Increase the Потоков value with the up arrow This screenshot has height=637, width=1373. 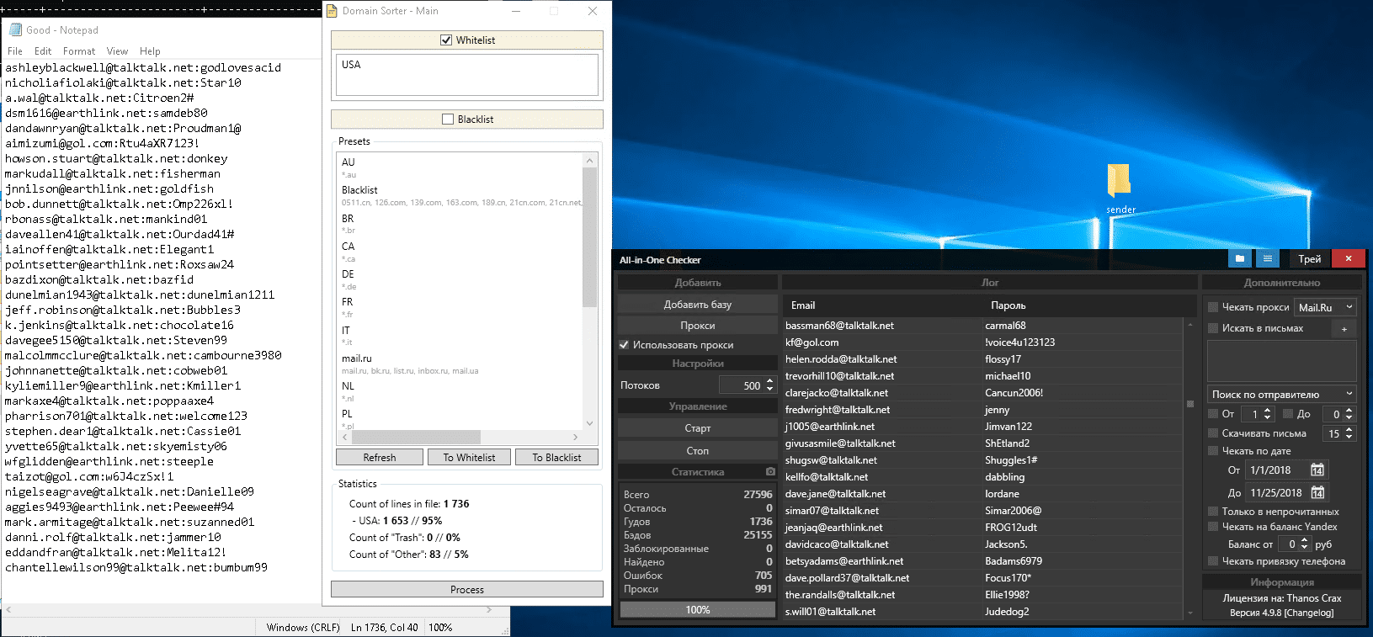[769, 381]
